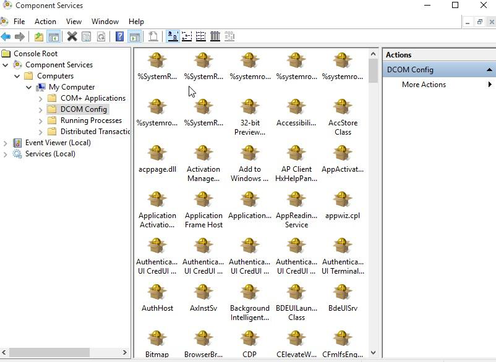This screenshot has width=496, height=362.
Task: Select the BrowserBr... item
Action: [203, 344]
